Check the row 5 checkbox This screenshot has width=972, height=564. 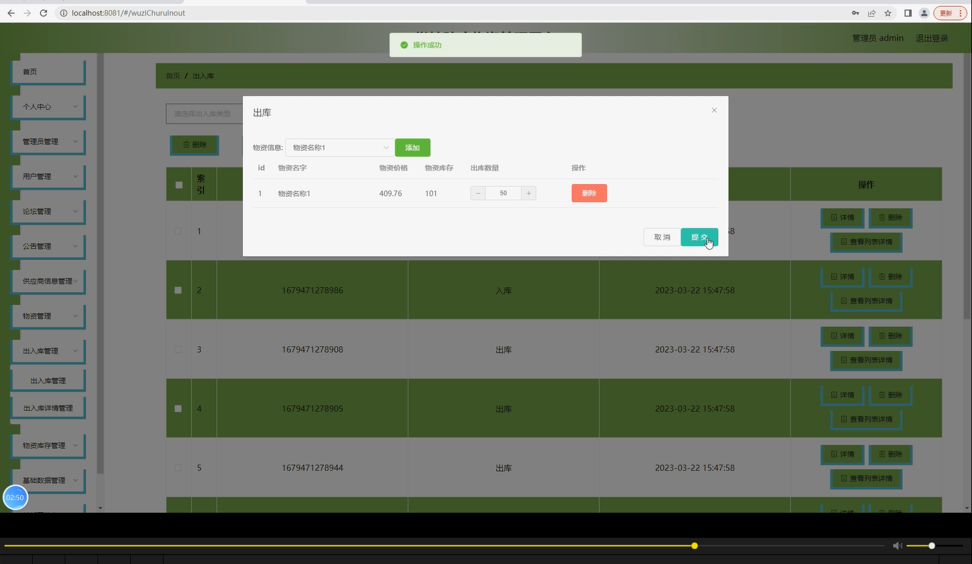[178, 468]
